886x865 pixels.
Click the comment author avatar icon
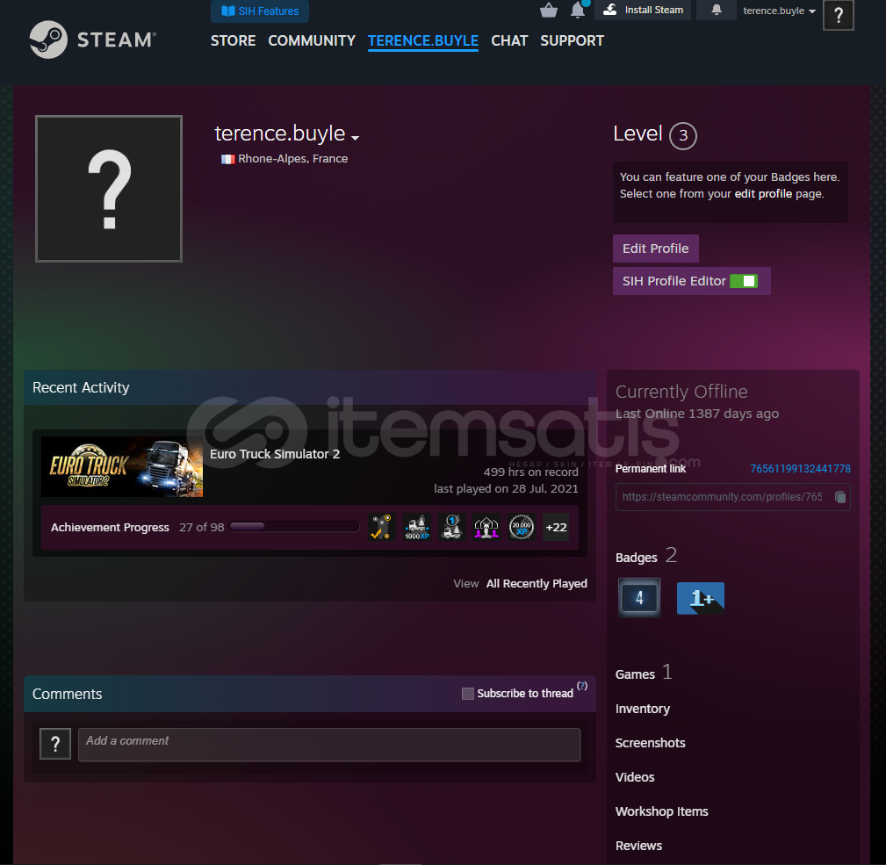point(55,744)
